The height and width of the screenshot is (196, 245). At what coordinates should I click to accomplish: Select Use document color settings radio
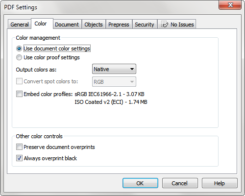pyautogui.click(x=19, y=49)
